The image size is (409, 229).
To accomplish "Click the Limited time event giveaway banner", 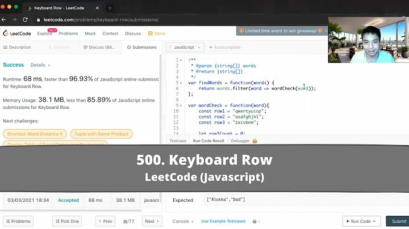I will (281, 31).
